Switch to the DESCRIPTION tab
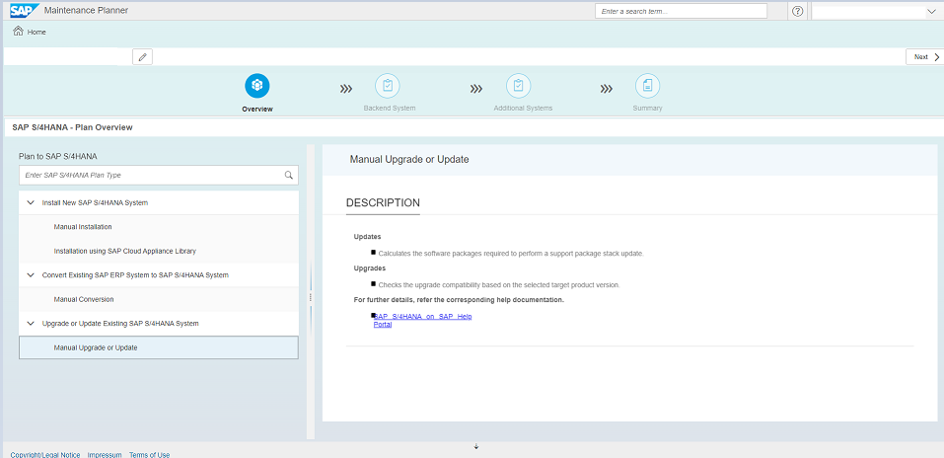This screenshot has height=458, width=944. (383, 203)
